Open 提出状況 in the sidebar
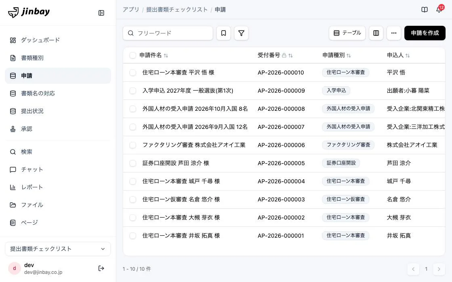 point(58,111)
